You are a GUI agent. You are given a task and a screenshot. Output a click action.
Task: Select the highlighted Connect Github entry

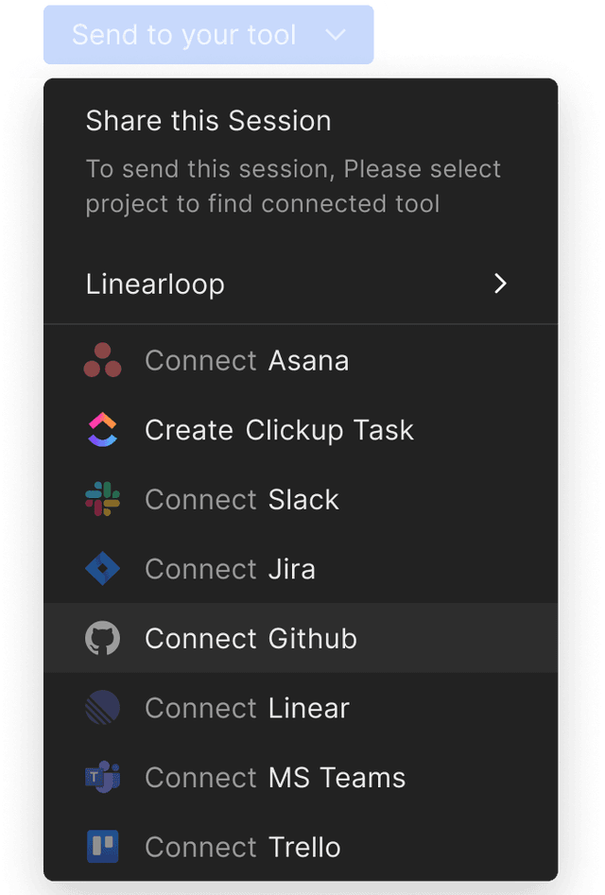(x=251, y=638)
